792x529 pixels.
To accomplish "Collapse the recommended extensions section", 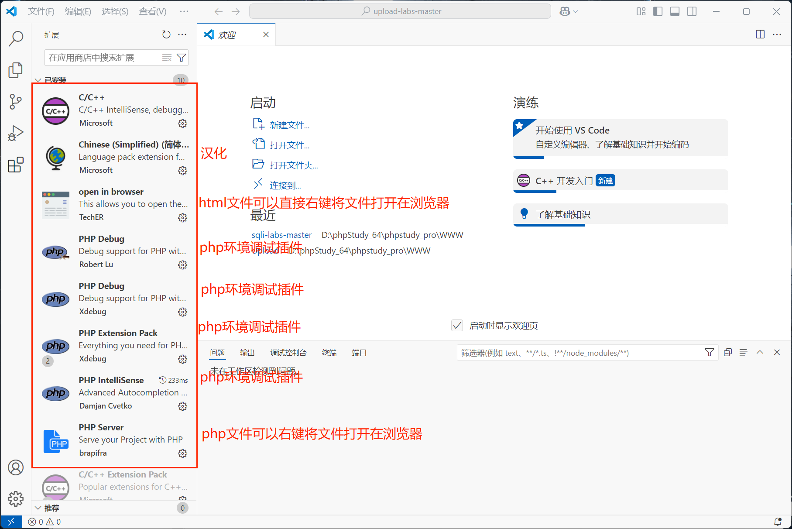I will (38, 508).
